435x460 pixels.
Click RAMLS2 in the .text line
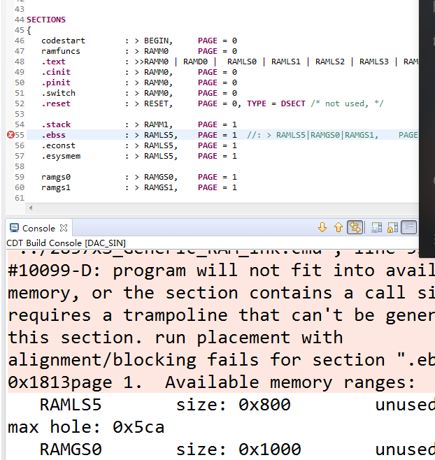(329, 62)
